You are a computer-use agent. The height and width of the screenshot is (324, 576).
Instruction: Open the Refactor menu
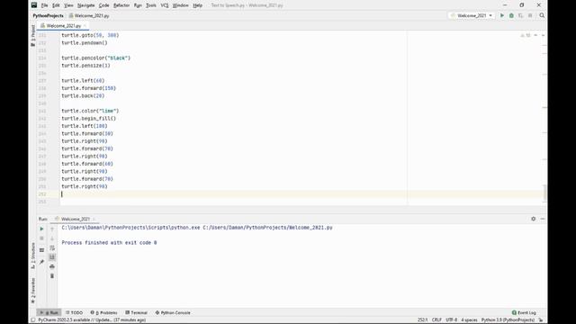[x=121, y=5]
